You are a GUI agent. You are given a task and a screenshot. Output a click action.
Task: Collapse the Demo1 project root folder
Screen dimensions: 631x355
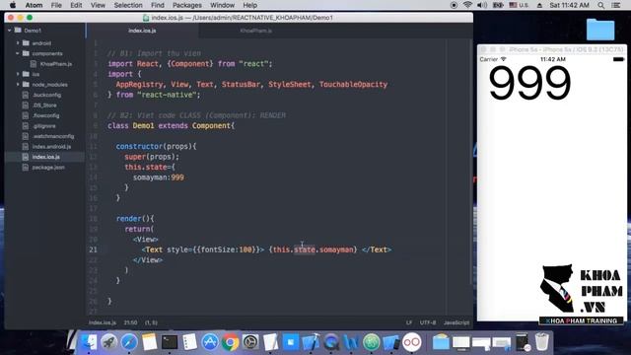[9, 31]
